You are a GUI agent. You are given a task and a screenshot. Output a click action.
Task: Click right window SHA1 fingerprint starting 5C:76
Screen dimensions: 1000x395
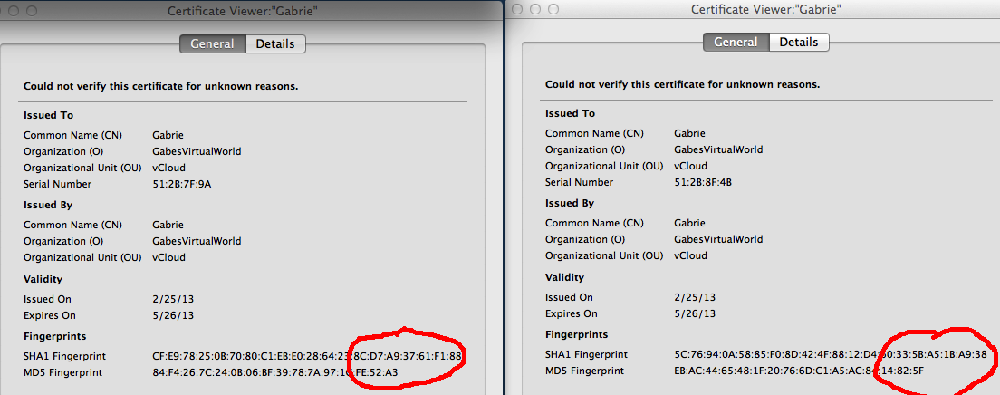click(x=831, y=354)
